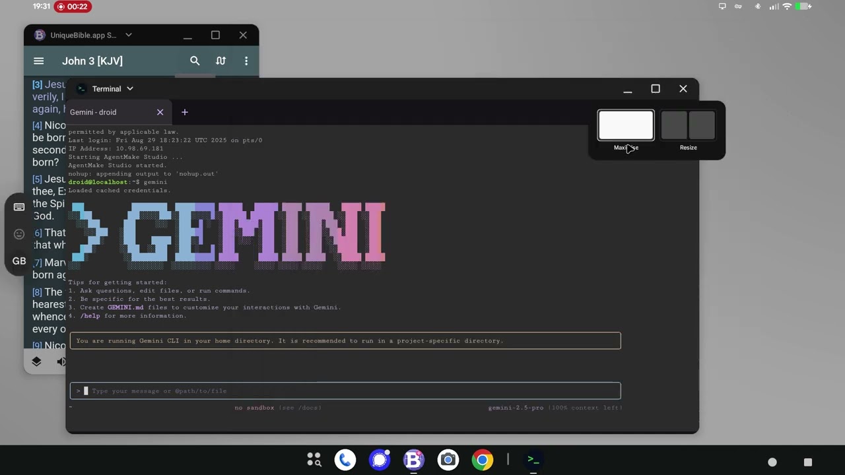Click the UniqueBible window app icon
This screenshot has height=475, width=845.
(x=40, y=35)
